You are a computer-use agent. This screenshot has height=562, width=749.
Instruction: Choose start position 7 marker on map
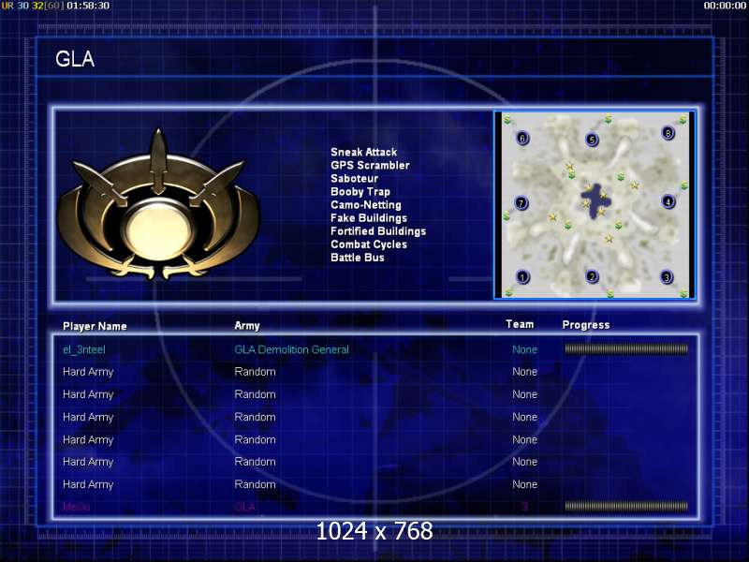521,202
